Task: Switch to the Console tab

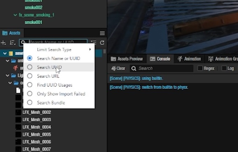Action: [160, 59]
